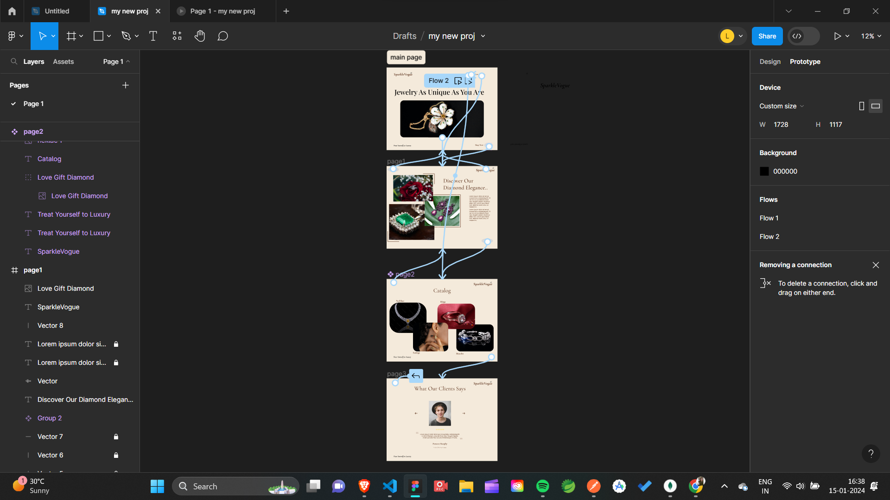Image resolution: width=890 pixels, height=500 pixels.
Task: Collapse the Page 1 pages list
Action: [116, 62]
